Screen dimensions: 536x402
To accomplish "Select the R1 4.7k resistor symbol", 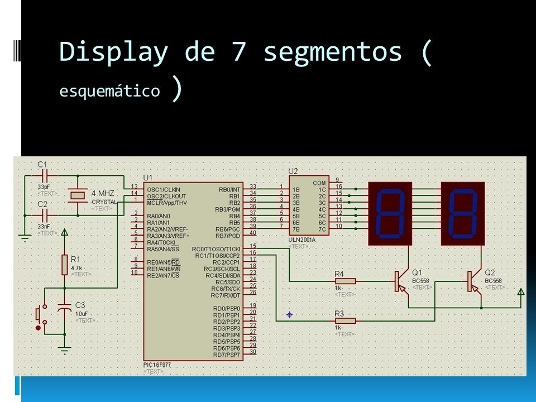I will (x=65, y=265).
